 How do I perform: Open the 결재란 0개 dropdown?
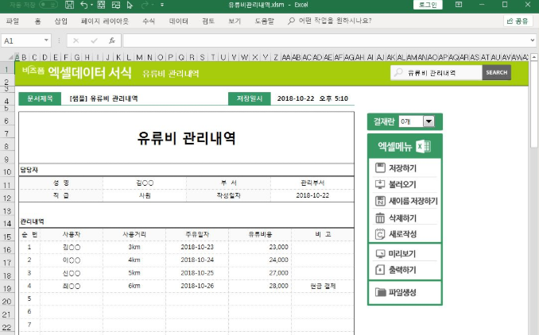pyautogui.click(x=428, y=121)
